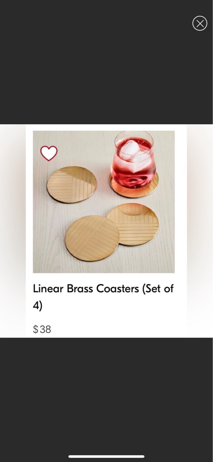Tap the dollar sign in the price
This screenshot has height=462, width=213.
click(x=35, y=329)
